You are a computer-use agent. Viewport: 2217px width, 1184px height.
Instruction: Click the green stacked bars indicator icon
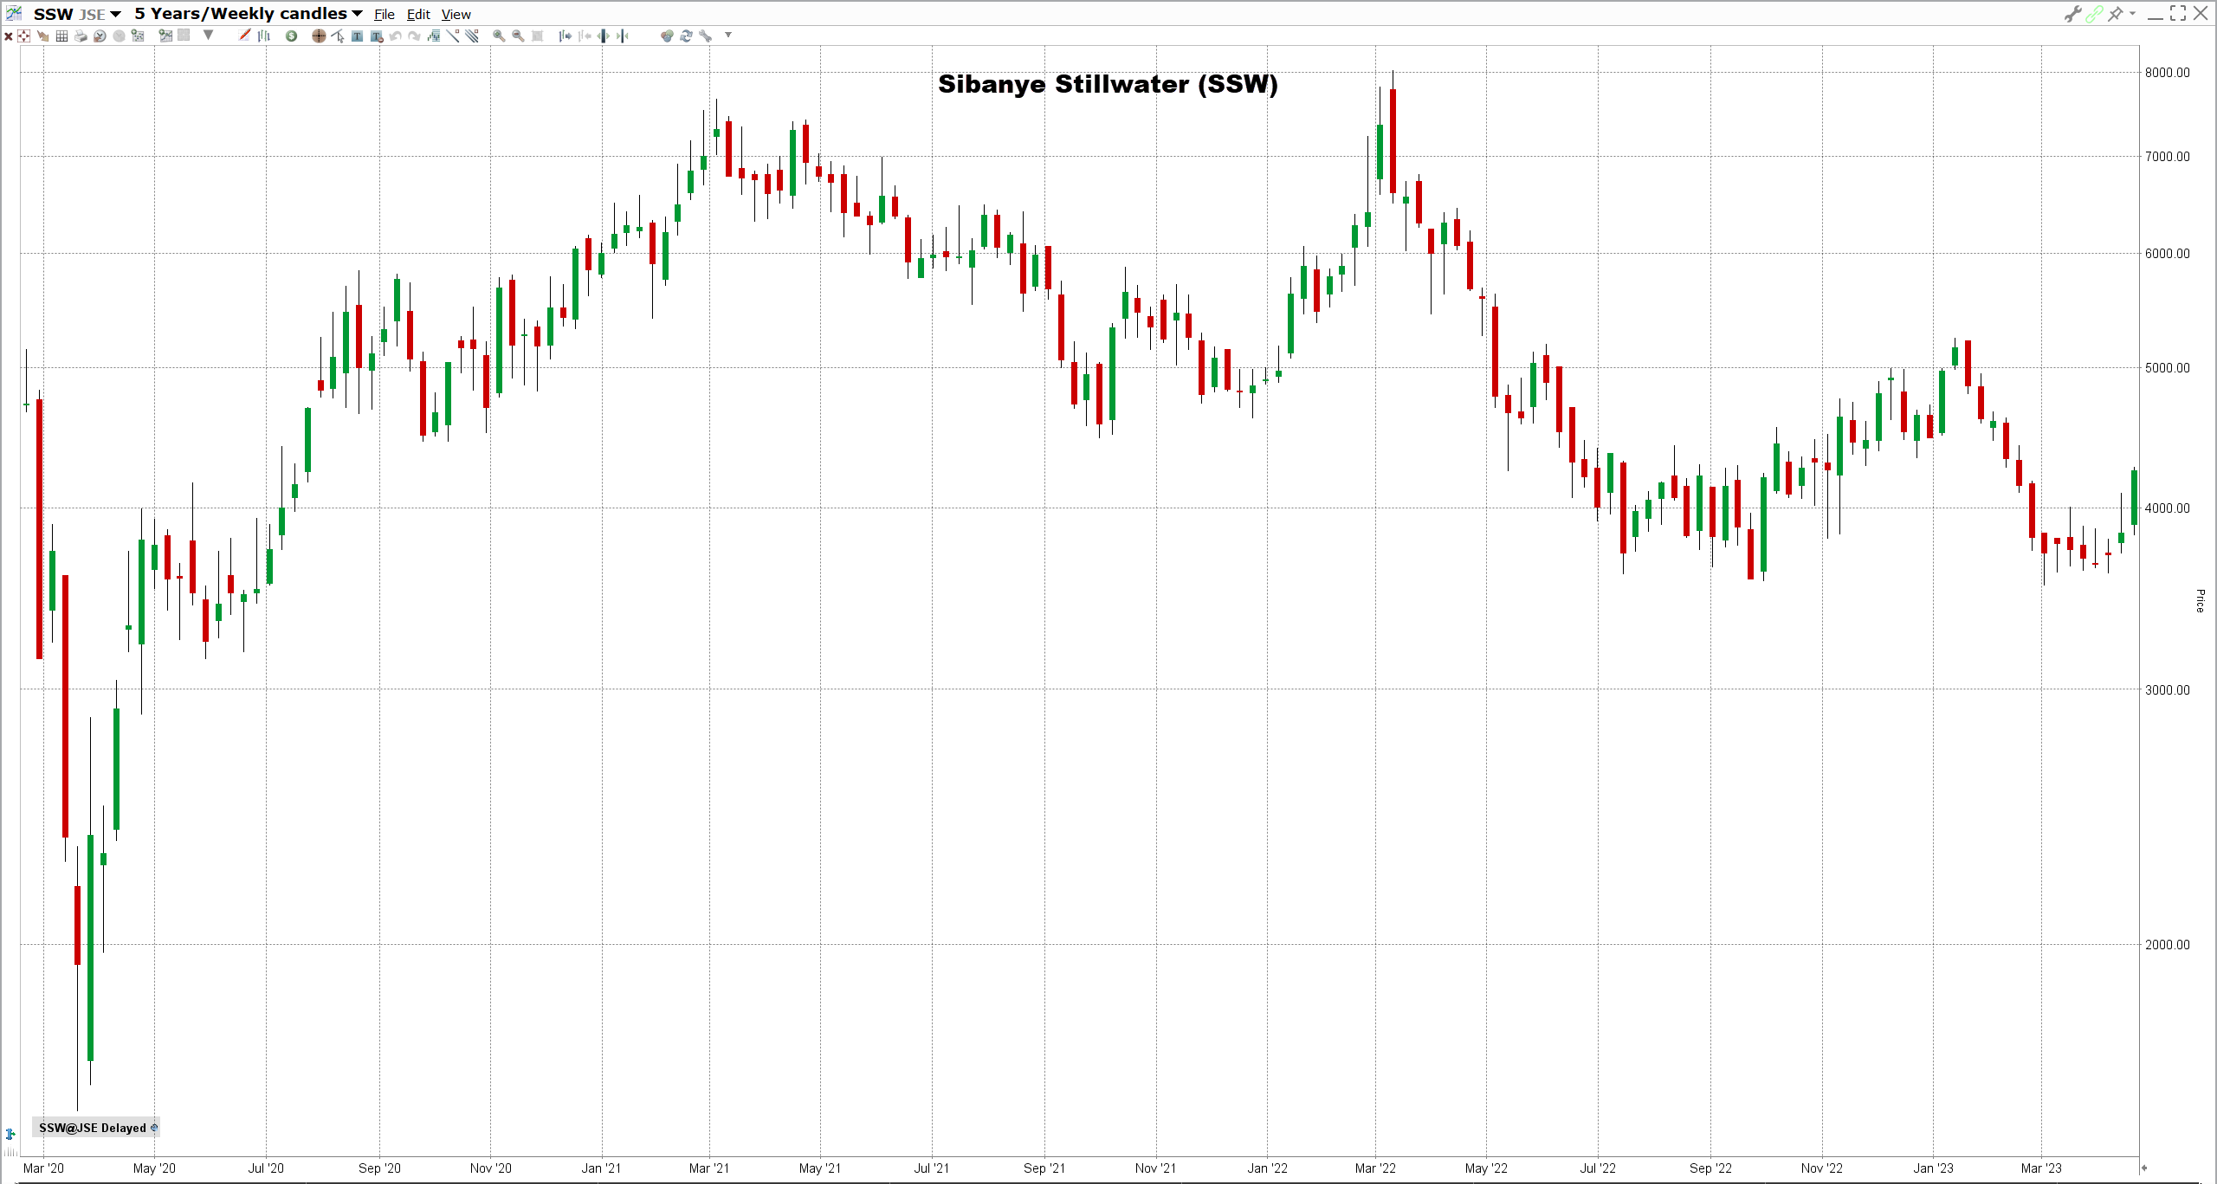point(434,36)
